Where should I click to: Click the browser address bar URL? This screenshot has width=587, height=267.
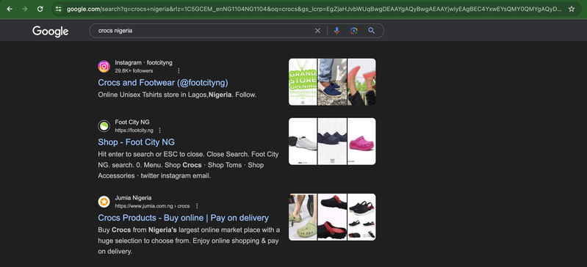pos(314,9)
